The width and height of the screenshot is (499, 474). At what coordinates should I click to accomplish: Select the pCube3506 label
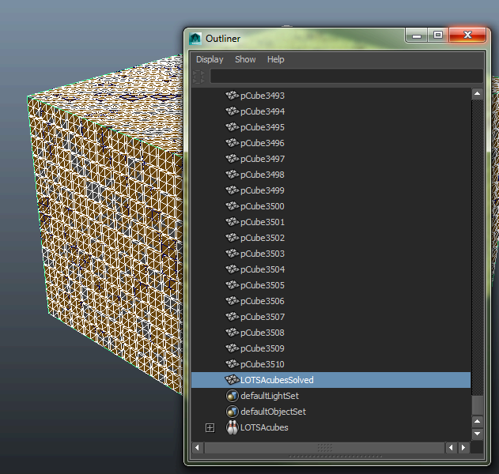263,301
